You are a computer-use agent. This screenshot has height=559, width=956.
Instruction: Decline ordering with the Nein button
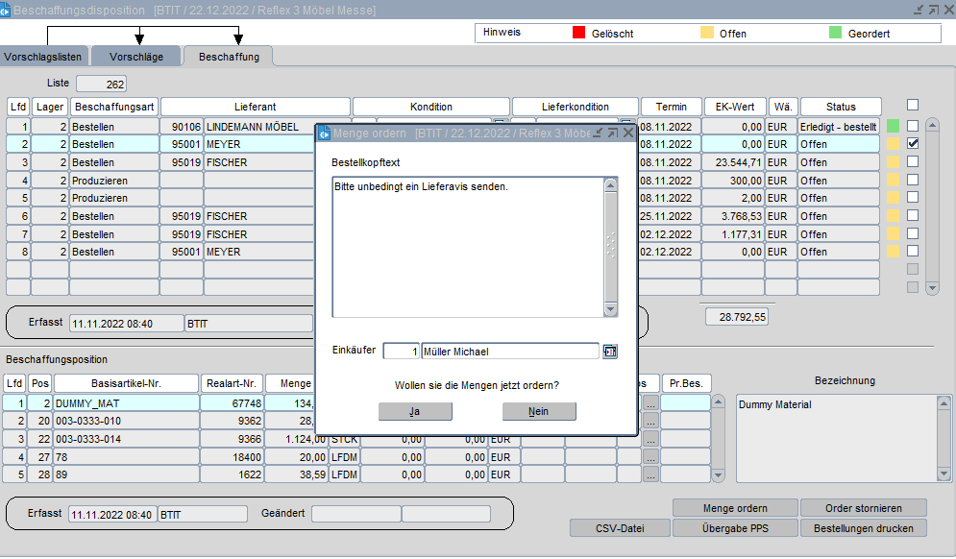coord(539,411)
